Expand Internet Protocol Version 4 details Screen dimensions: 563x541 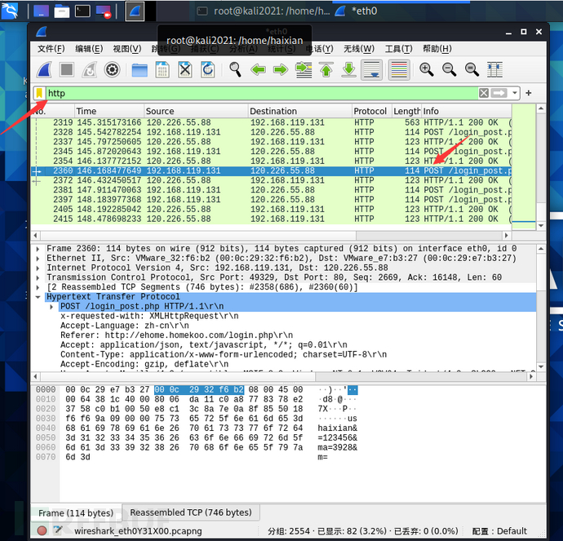click(x=38, y=268)
